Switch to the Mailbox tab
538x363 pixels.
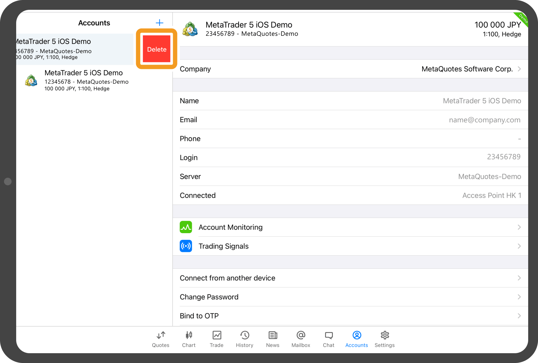click(301, 339)
